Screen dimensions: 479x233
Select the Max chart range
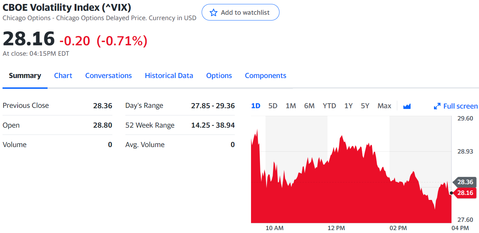(384, 106)
